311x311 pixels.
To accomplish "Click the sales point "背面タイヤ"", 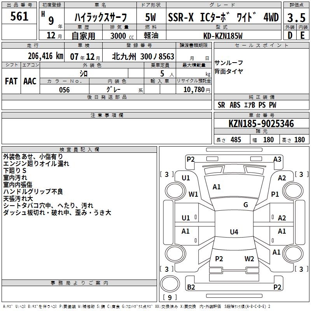I will pos(229,71).
